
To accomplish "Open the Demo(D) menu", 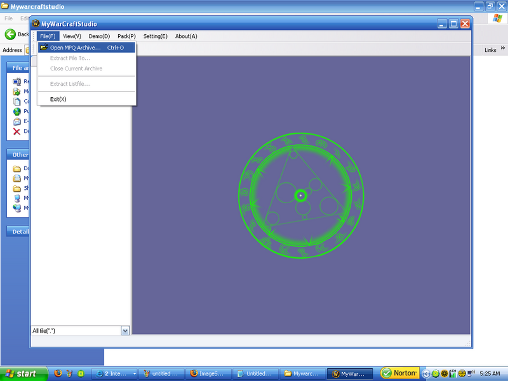I will click(99, 36).
